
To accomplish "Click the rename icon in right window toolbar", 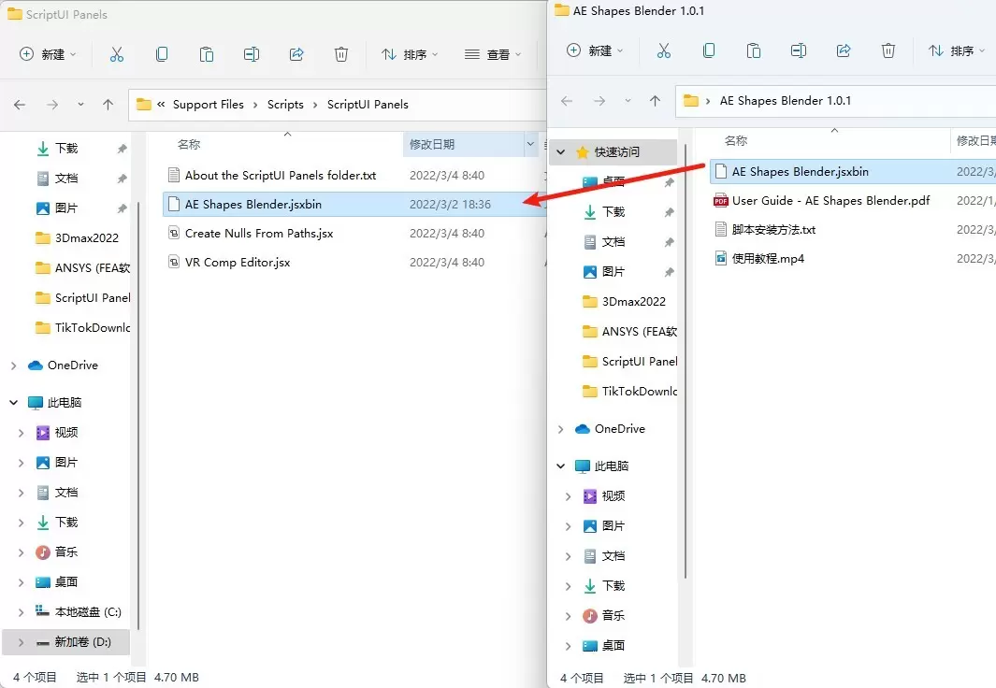I will (x=799, y=50).
